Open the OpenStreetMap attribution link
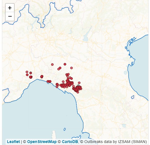Screen dimensions: 150x145 [42, 142]
